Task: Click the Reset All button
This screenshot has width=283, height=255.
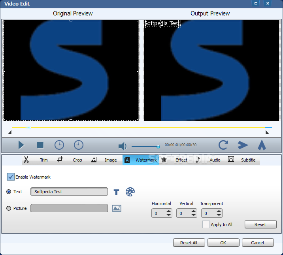Action: 189,242
